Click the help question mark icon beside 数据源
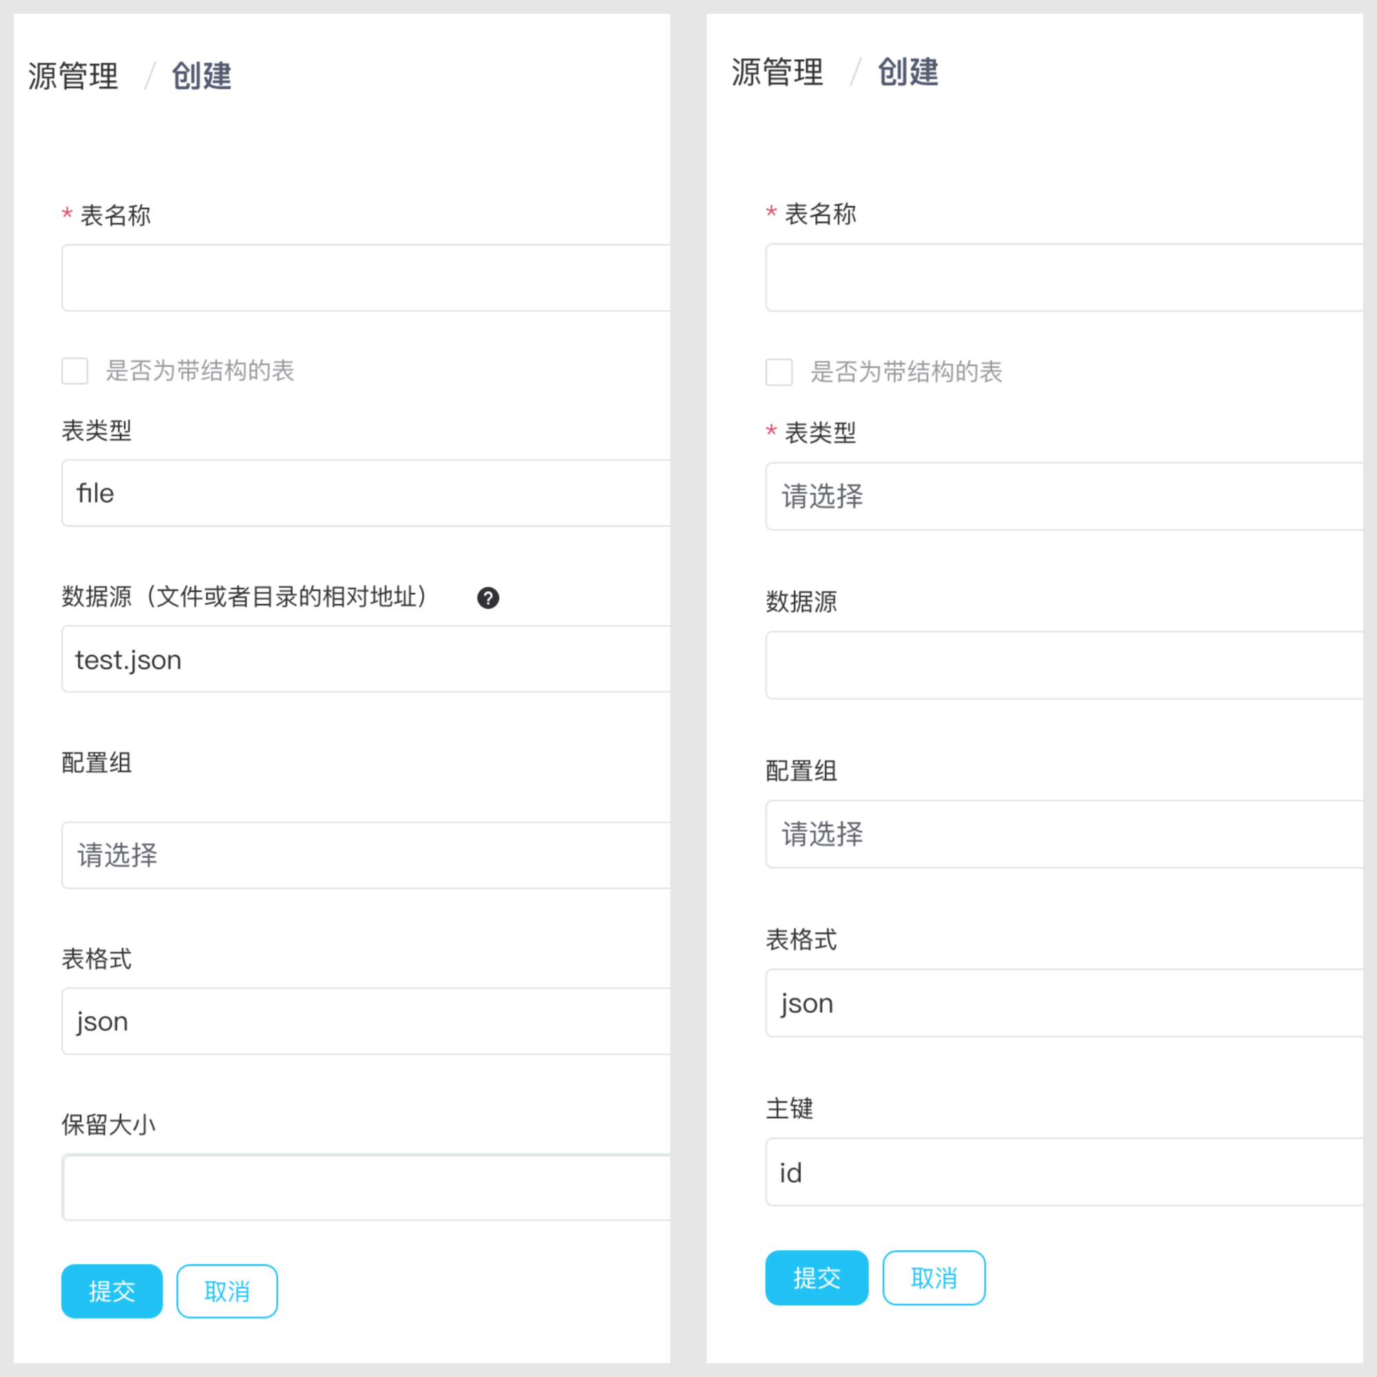This screenshot has height=1377, width=1377. [487, 598]
